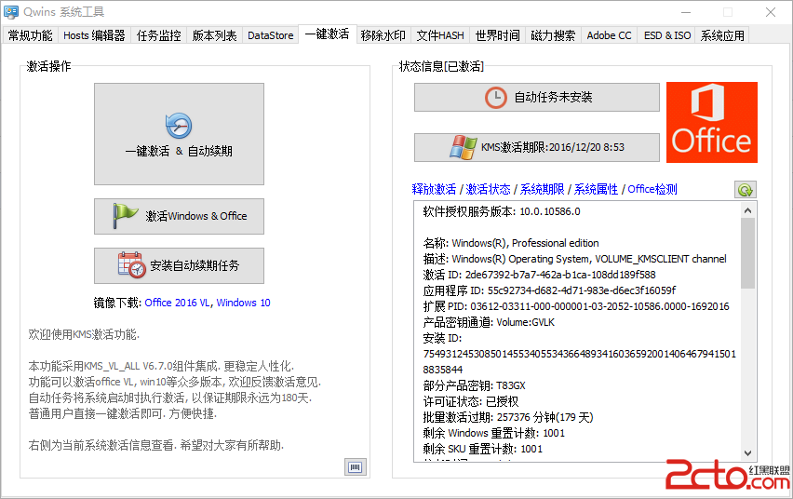
Task: Click the 系统期限 link
Action: point(542,189)
